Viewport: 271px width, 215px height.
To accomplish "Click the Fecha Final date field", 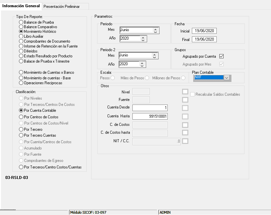I will 204,39.
